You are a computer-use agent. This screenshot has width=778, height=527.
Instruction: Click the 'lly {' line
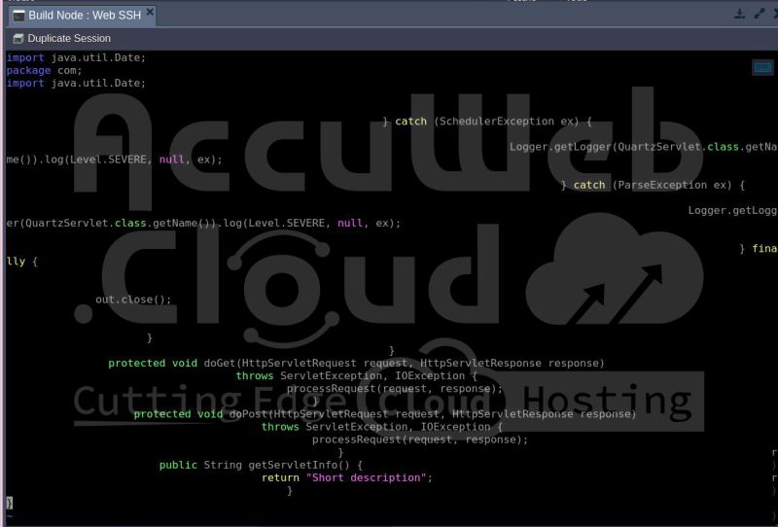coord(21,261)
